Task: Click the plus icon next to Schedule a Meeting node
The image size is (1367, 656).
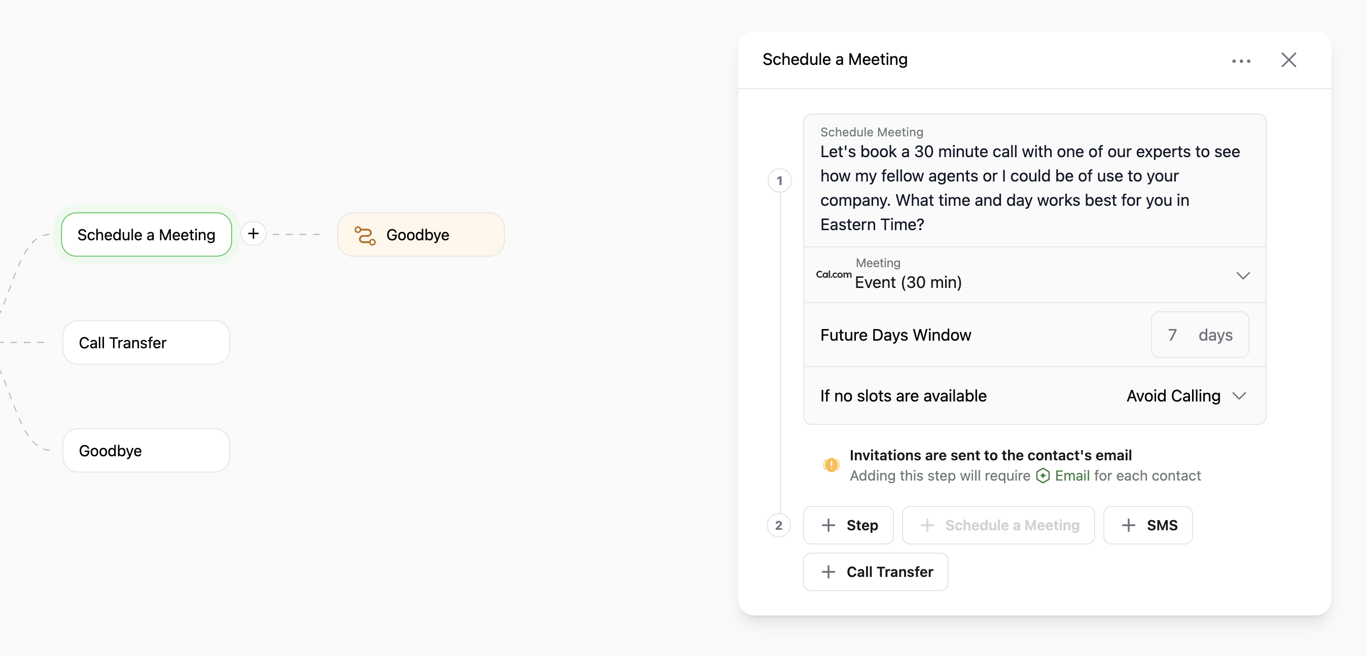Action: pyautogui.click(x=253, y=234)
